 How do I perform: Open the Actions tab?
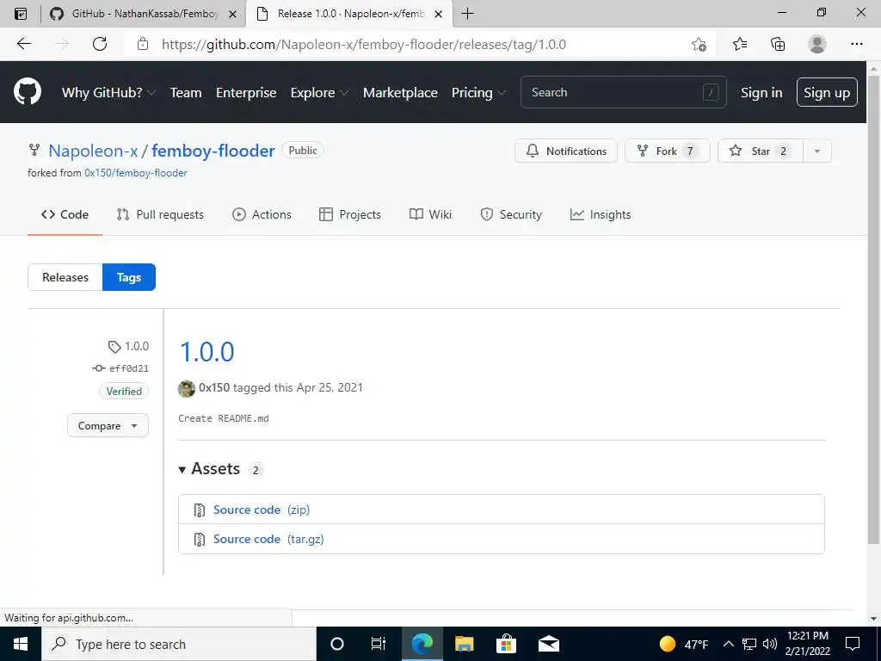point(262,214)
